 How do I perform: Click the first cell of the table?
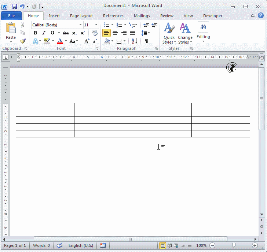[x=45, y=107]
